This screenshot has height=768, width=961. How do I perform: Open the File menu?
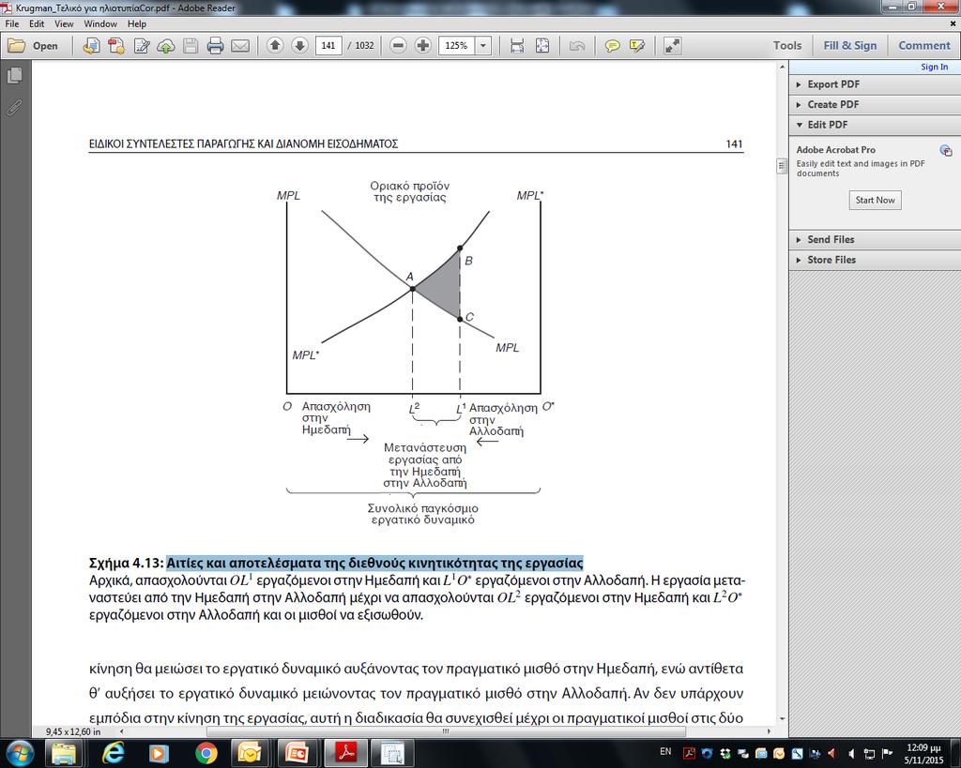(11, 23)
